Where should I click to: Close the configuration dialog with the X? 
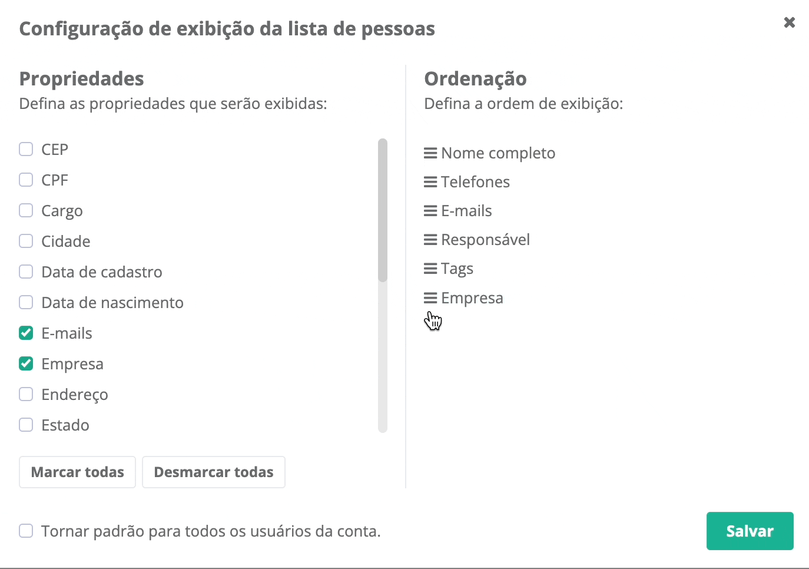click(790, 22)
